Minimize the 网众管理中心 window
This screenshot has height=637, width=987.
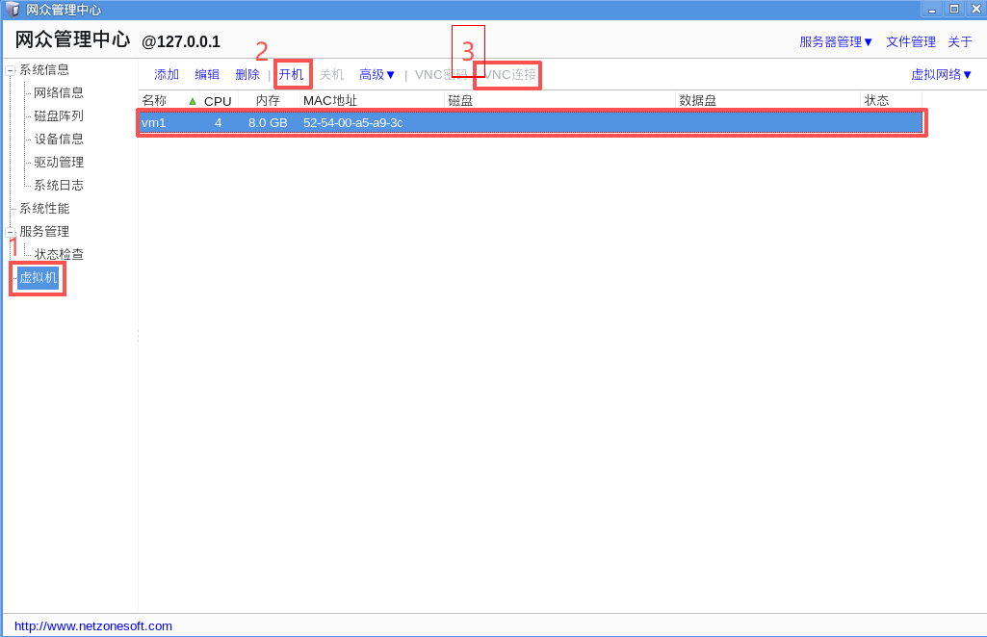pyautogui.click(x=932, y=10)
